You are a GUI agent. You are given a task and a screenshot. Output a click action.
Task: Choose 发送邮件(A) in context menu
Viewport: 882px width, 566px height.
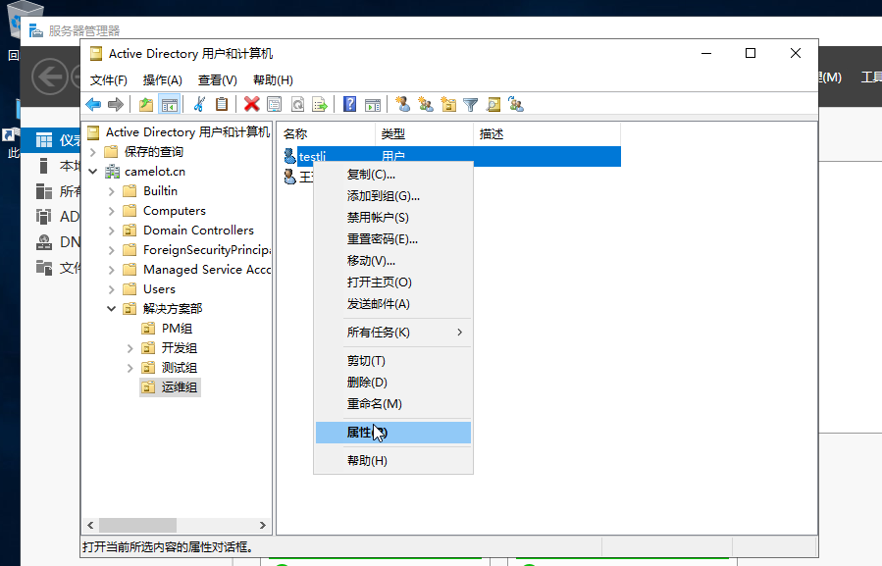pyautogui.click(x=393, y=304)
